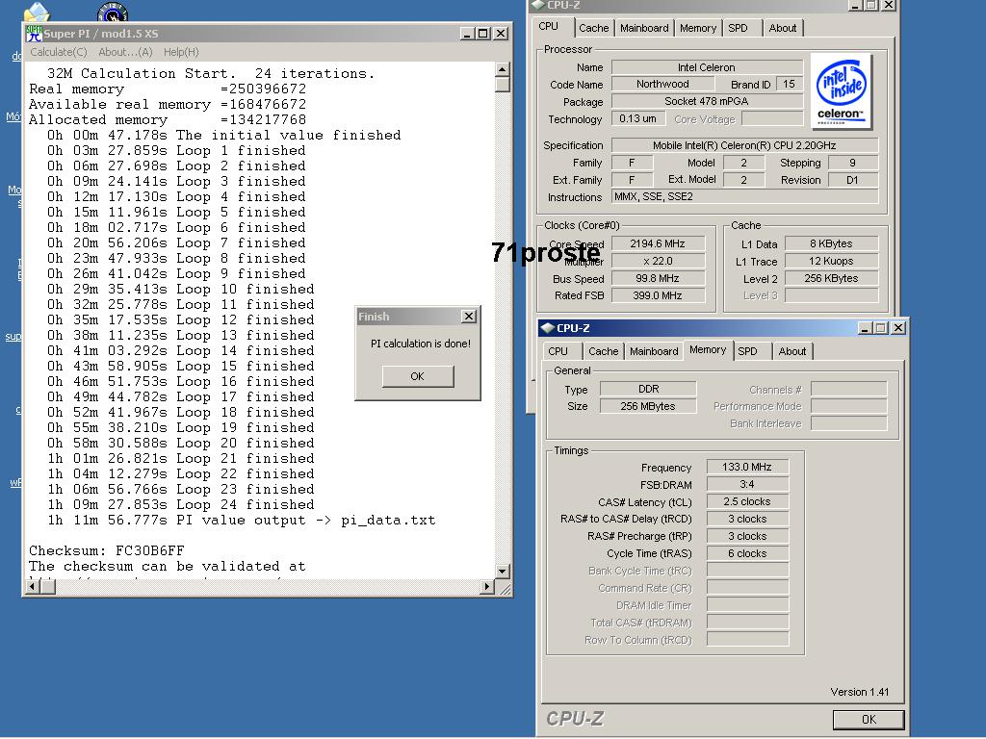Maximize the front CPU-Z window
Image resolution: width=986 pixels, height=739 pixels.
pos(881,328)
